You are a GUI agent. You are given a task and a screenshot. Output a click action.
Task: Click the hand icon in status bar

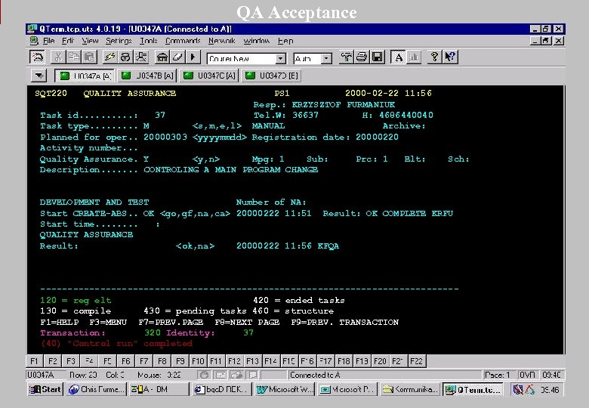(204, 375)
